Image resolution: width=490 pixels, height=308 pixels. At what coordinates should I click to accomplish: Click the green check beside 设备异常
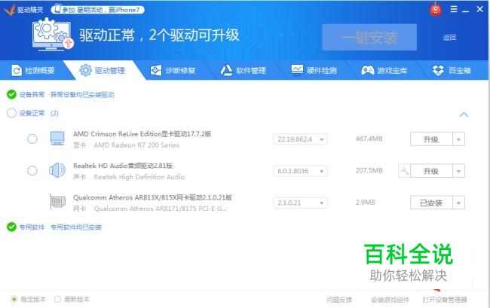[11, 94]
